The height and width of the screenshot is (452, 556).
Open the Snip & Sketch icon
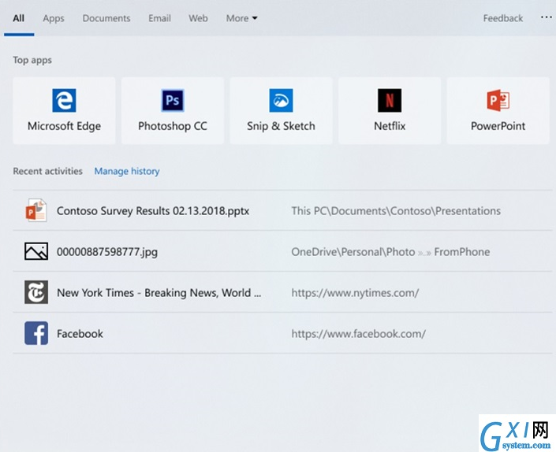(x=282, y=101)
